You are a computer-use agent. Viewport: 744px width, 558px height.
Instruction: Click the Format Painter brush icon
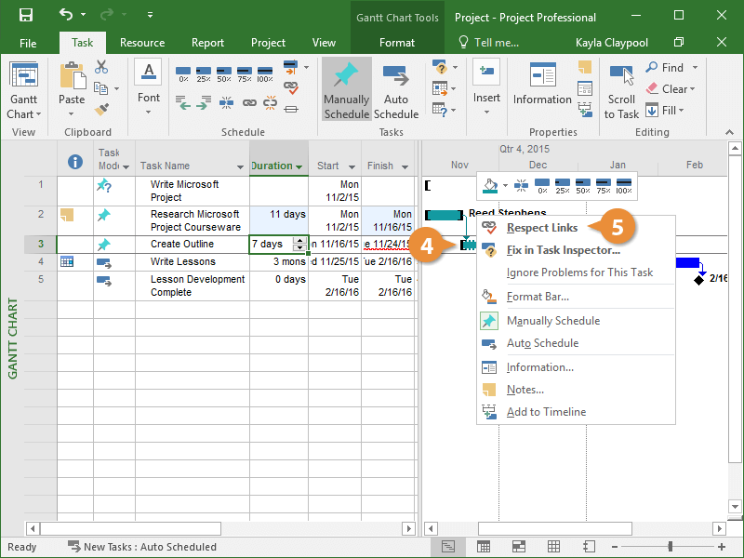tap(101, 108)
